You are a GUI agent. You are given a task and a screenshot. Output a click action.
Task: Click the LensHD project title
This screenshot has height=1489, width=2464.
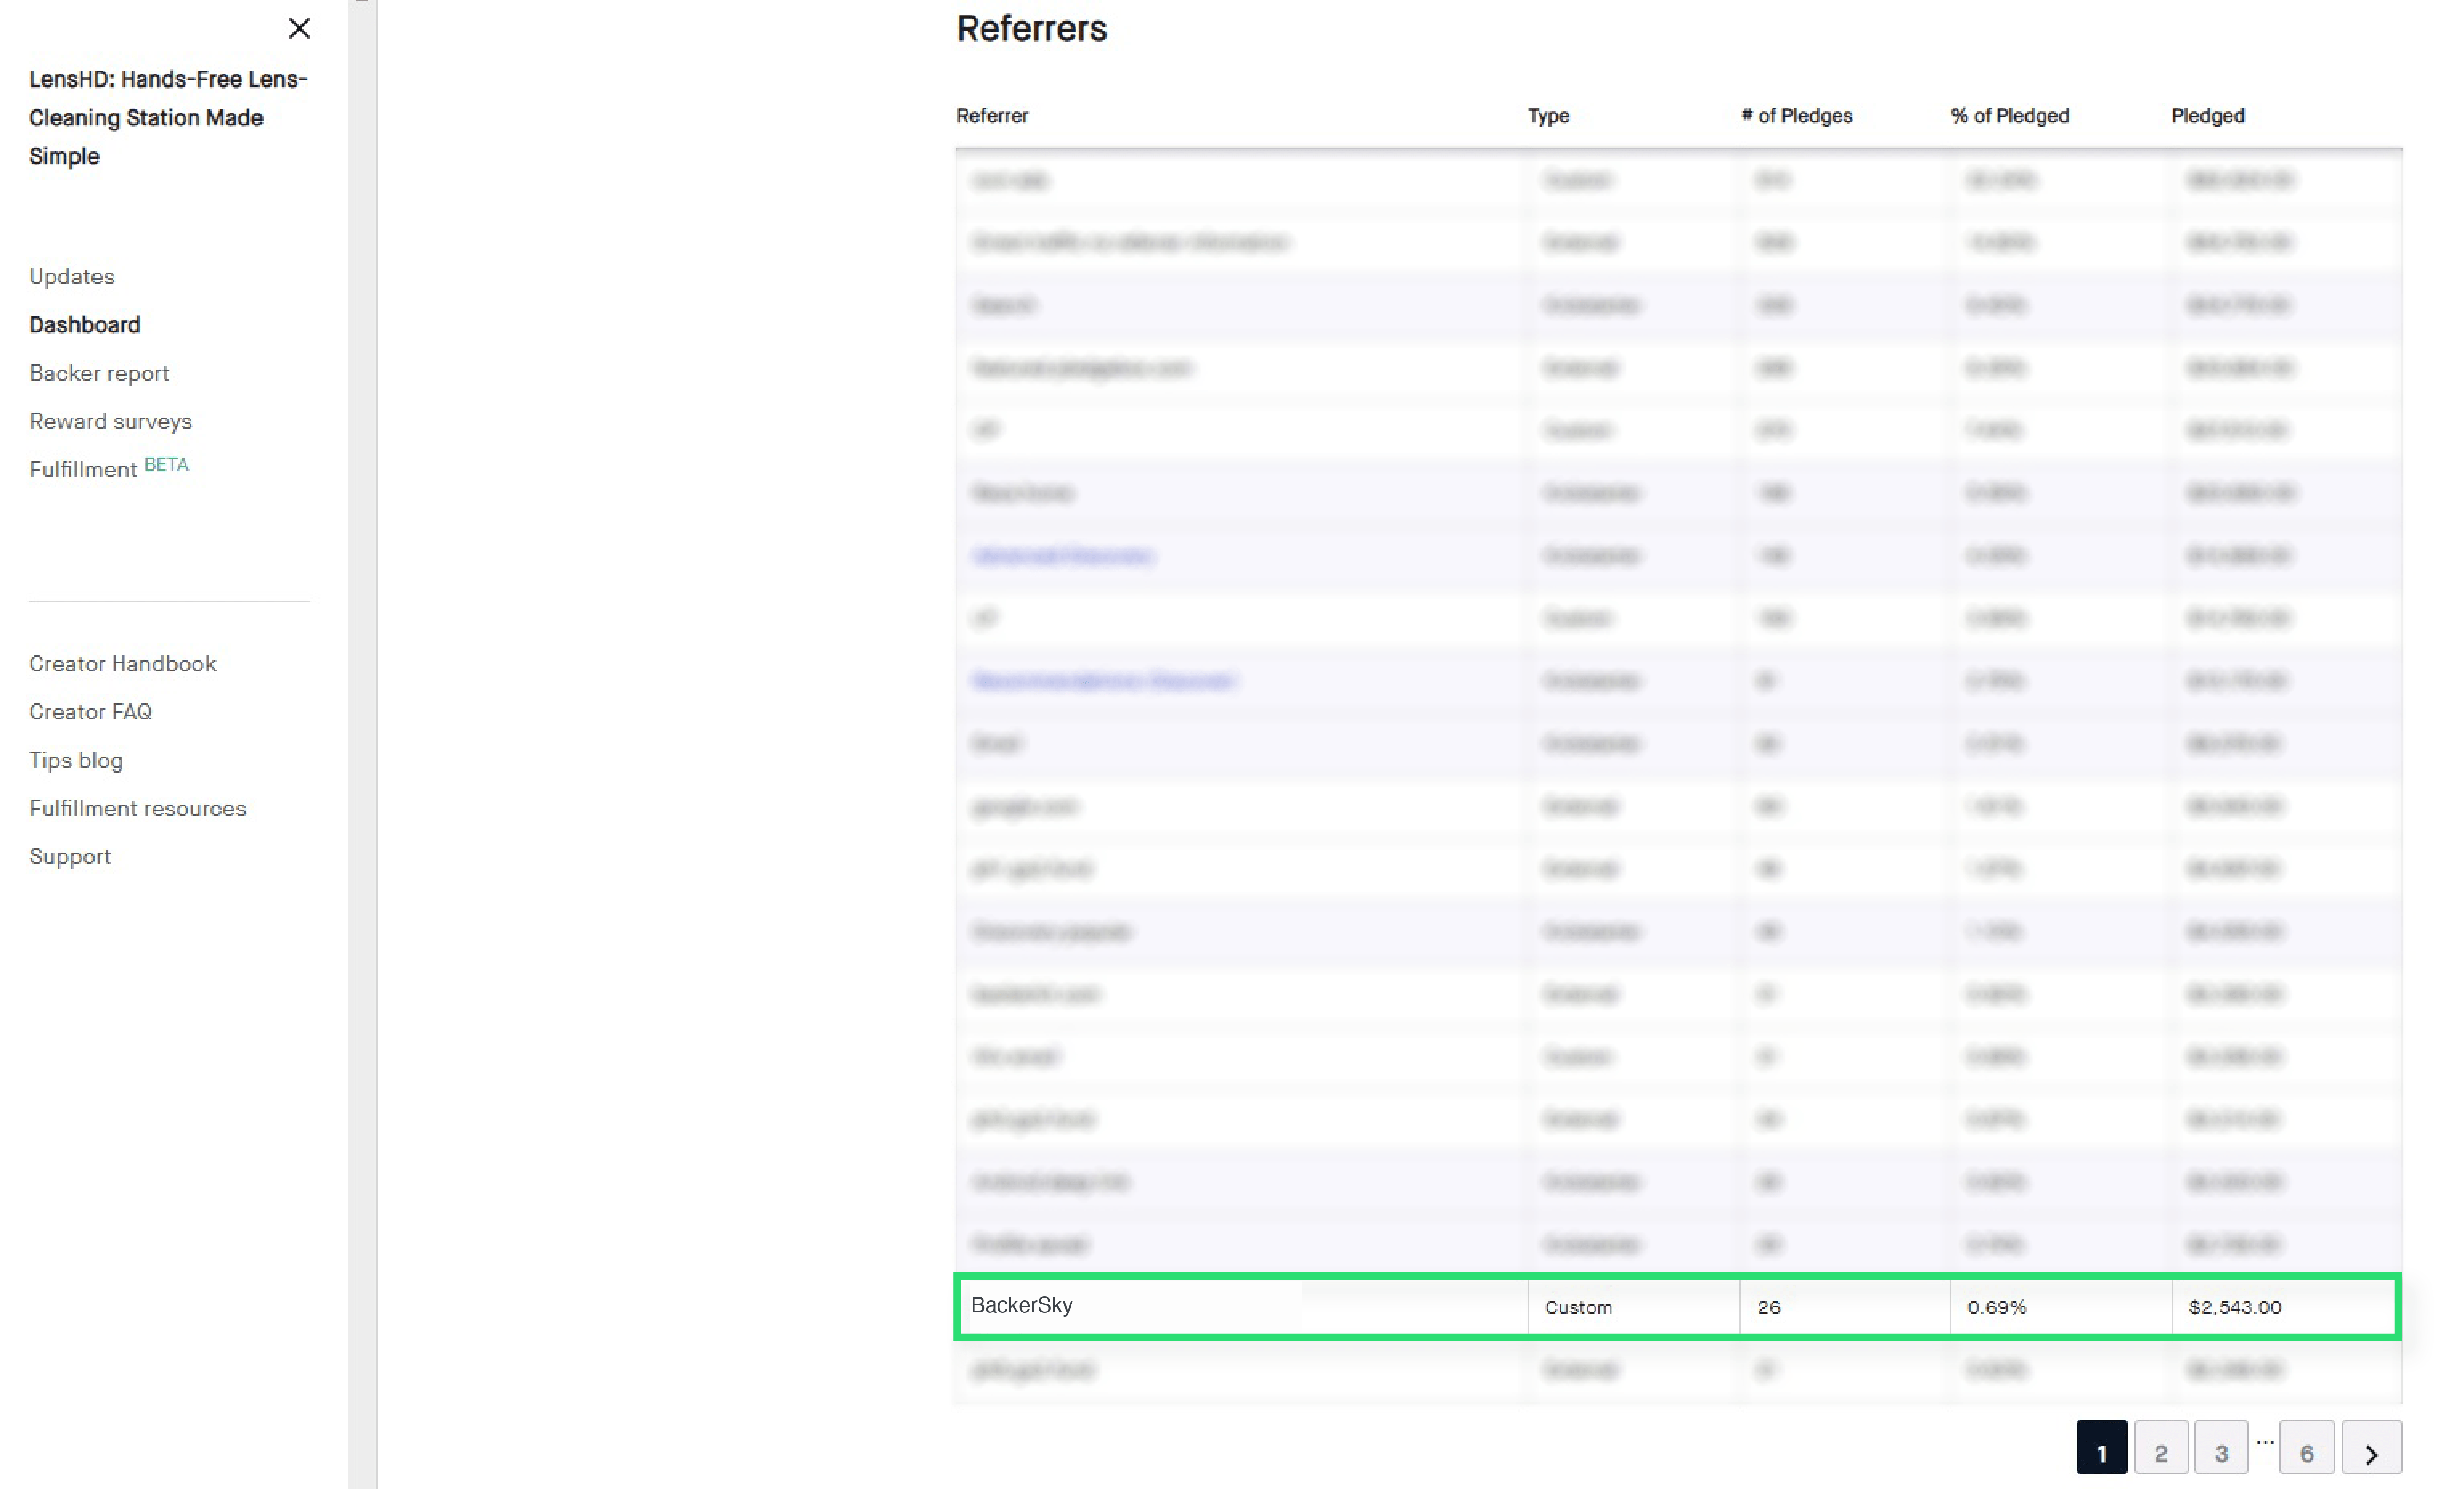pyautogui.click(x=168, y=117)
